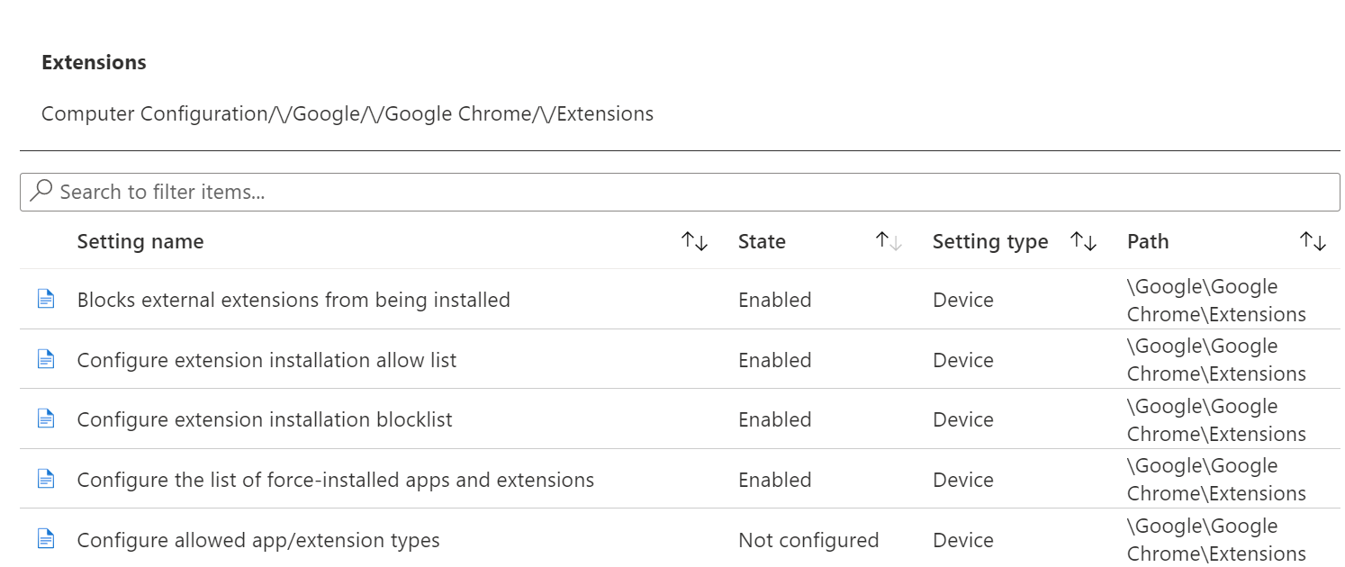
Task: Click document icon beside extension installation blocklist
Action: coord(46,419)
